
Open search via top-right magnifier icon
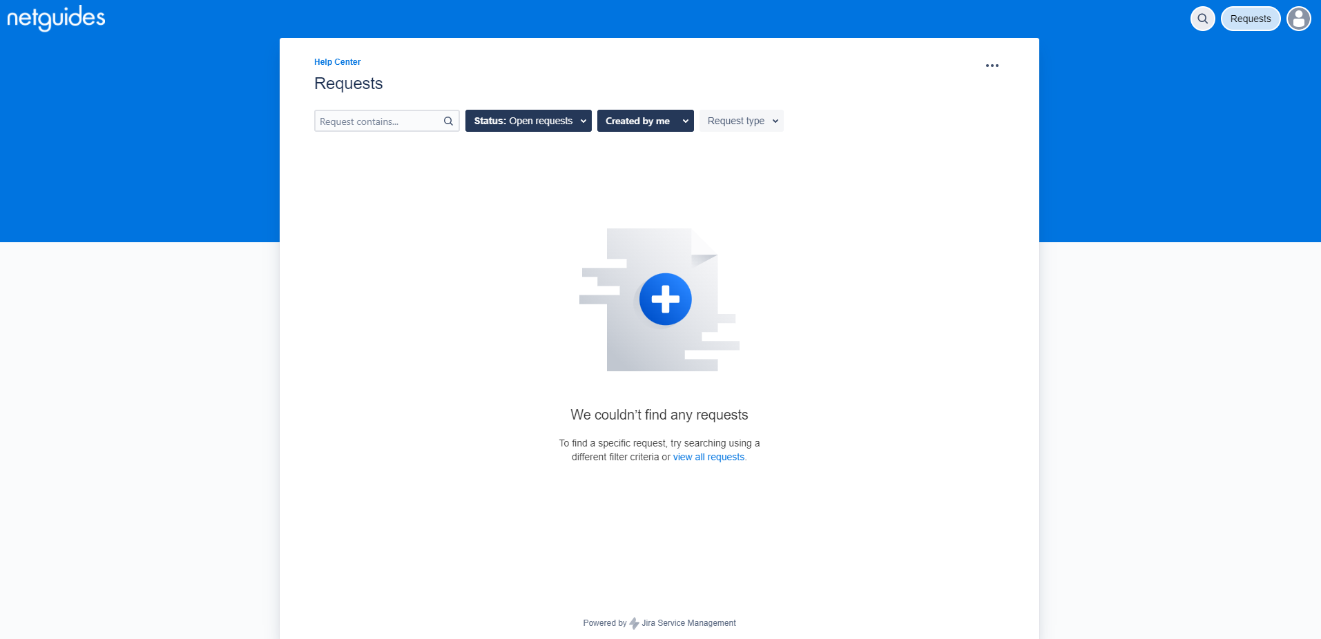click(x=1202, y=19)
